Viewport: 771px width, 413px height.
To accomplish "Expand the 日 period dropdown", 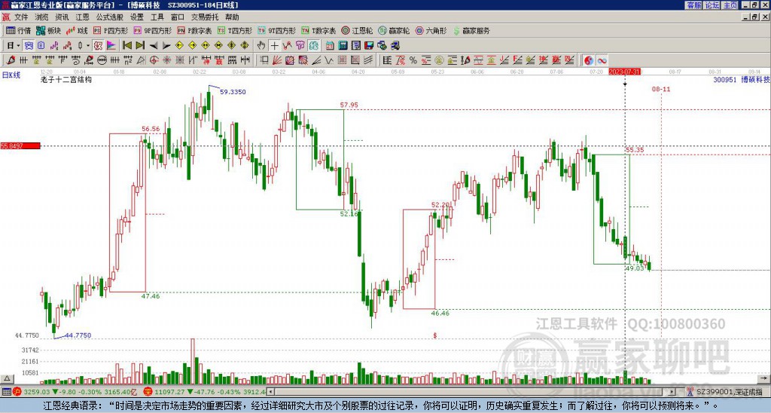I will pos(18,46).
